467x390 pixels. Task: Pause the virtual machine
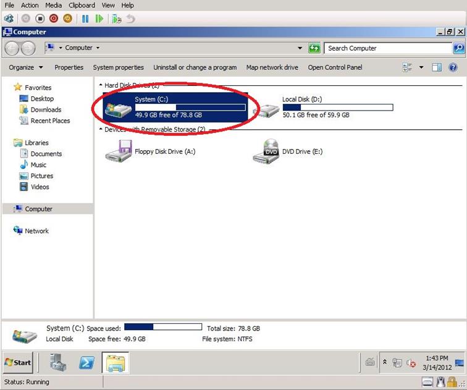(x=85, y=19)
